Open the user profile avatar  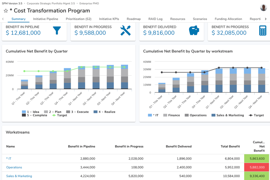[x=263, y=7]
